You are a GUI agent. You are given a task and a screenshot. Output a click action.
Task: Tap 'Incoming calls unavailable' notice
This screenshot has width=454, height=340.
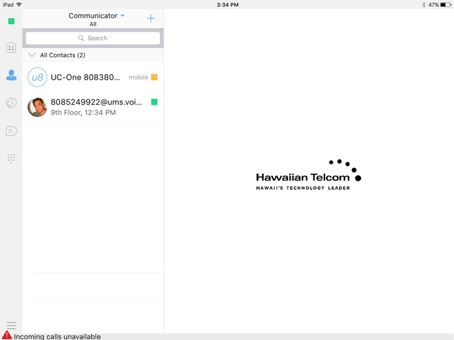pyautogui.click(x=58, y=336)
